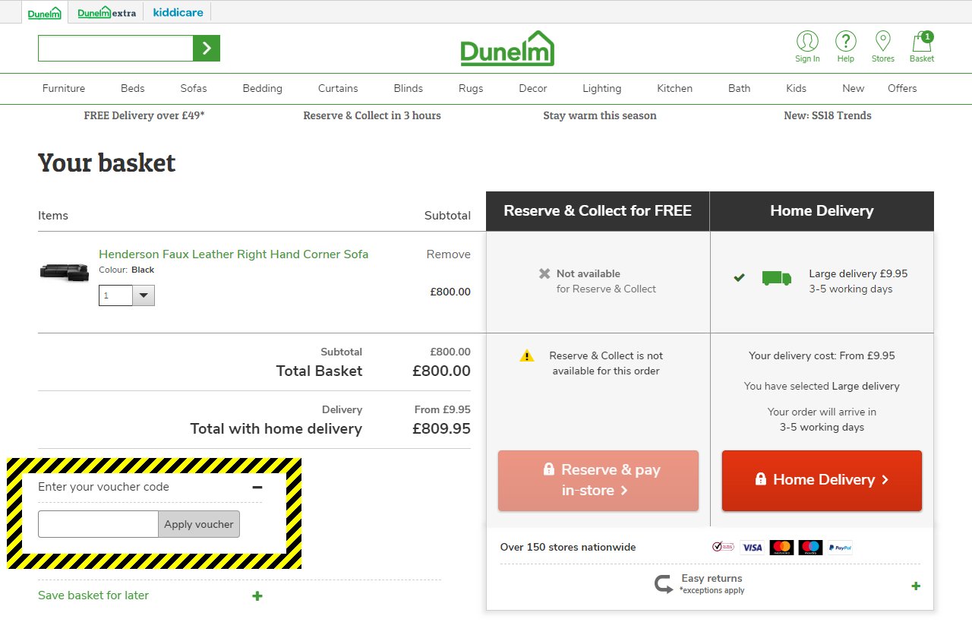Viewport: 972px width, 638px height.
Task: Expand the Easy returns plus
Action: click(x=916, y=586)
